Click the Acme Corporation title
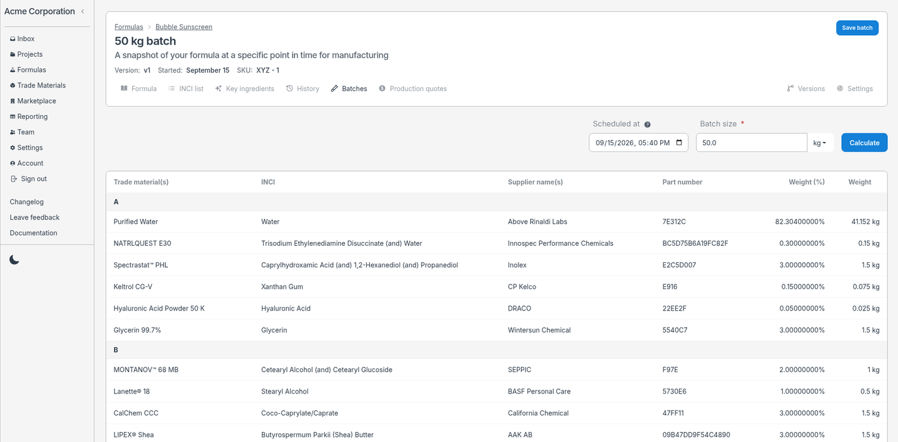Viewport: 898px width, 442px height. point(40,11)
